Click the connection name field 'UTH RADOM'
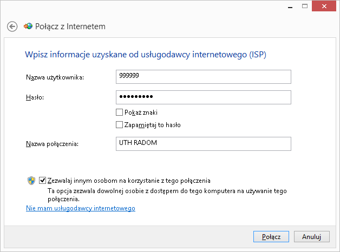The image size is (340, 252). (x=204, y=143)
